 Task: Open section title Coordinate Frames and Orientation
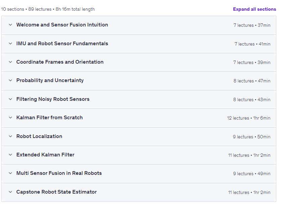60,62
